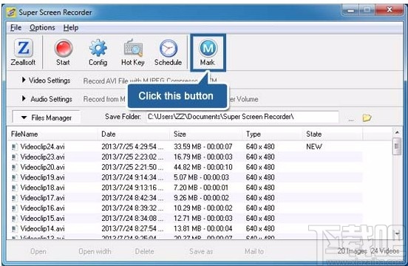Click the Videoclip15.avi file icon
Viewport: 408px width, 266px height.
point(15,218)
